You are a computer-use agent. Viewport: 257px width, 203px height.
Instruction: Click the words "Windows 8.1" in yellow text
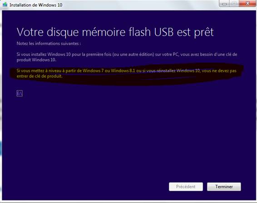123,71
